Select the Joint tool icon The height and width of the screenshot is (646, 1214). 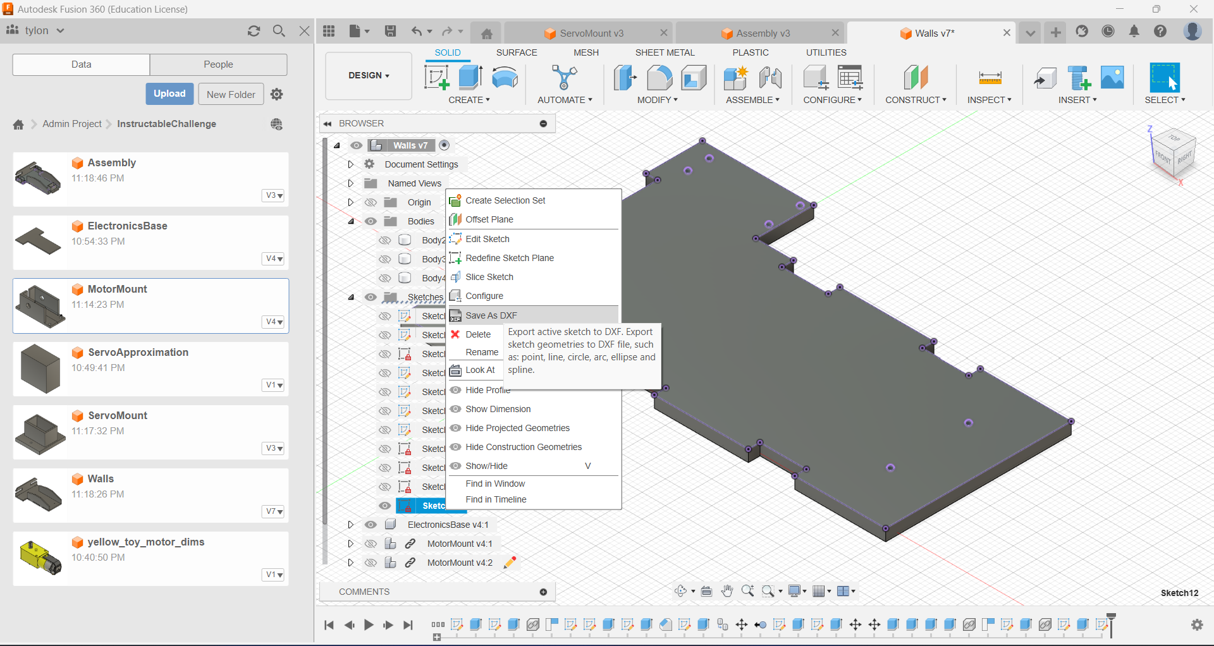click(x=770, y=78)
